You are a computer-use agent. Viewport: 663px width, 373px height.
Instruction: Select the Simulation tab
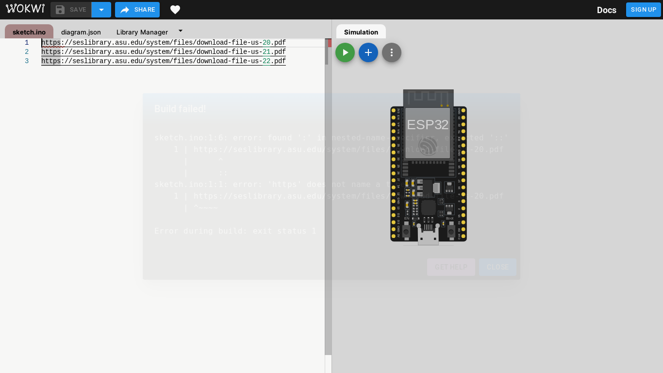pyautogui.click(x=361, y=32)
